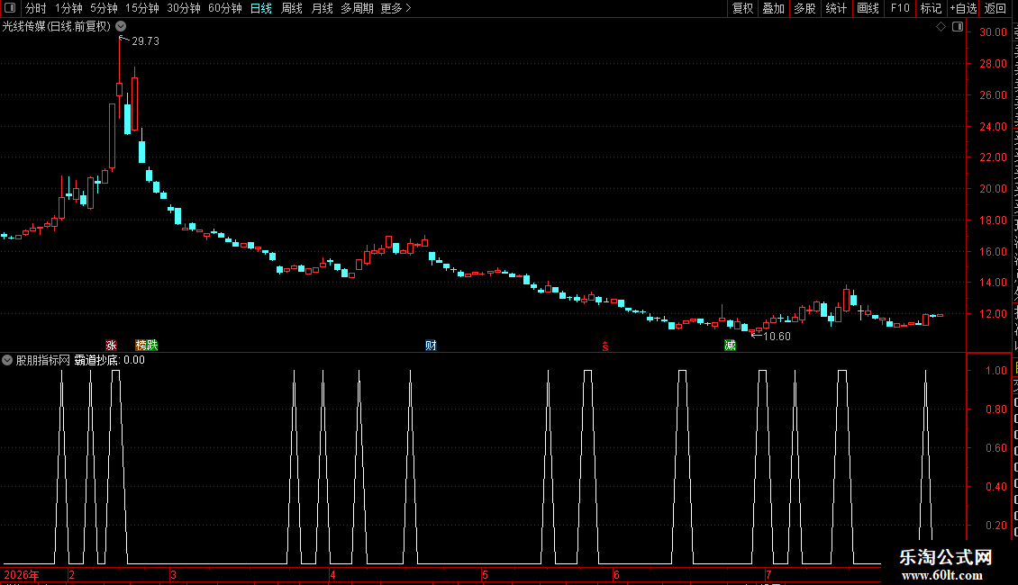1018x585 pixels.
Task: Click the blue 财 event marker
Action: tap(431, 345)
